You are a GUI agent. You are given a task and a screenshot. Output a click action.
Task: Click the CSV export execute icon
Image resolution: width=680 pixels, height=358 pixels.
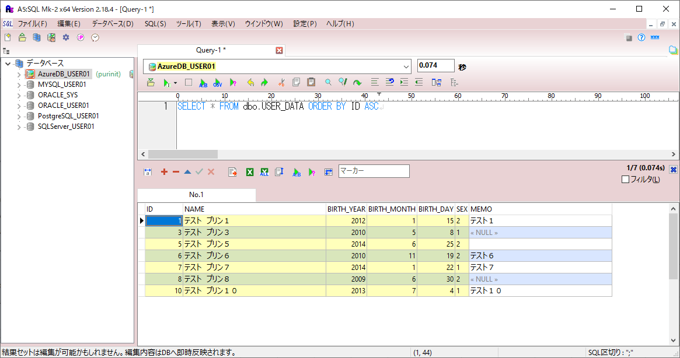pyautogui.click(x=218, y=82)
